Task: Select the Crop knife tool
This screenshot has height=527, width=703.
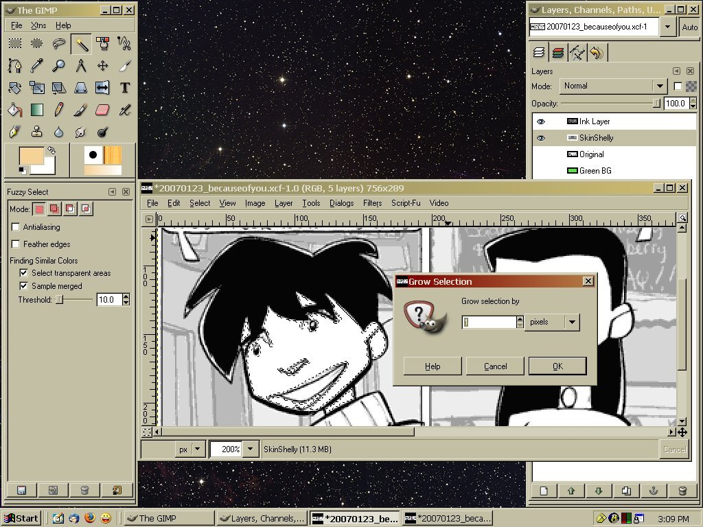Action: pos(124,65)
